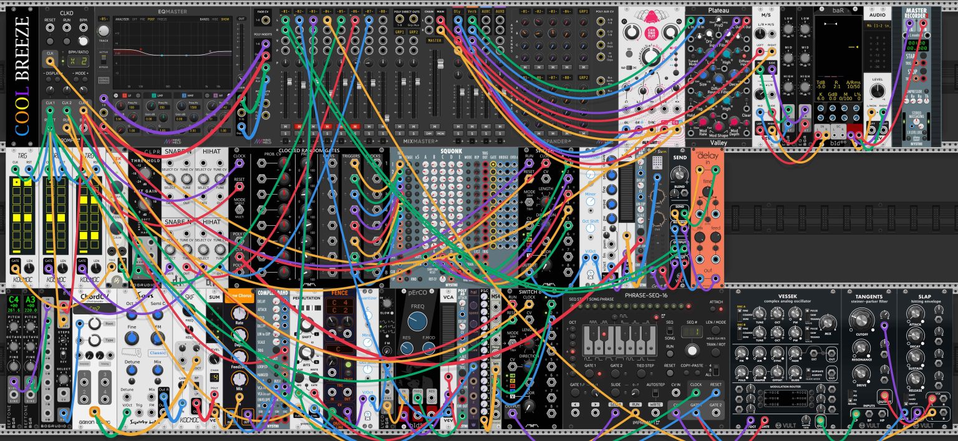Click the MON button on MixMaster master
The image size is (958, 441).
(440, 133)
